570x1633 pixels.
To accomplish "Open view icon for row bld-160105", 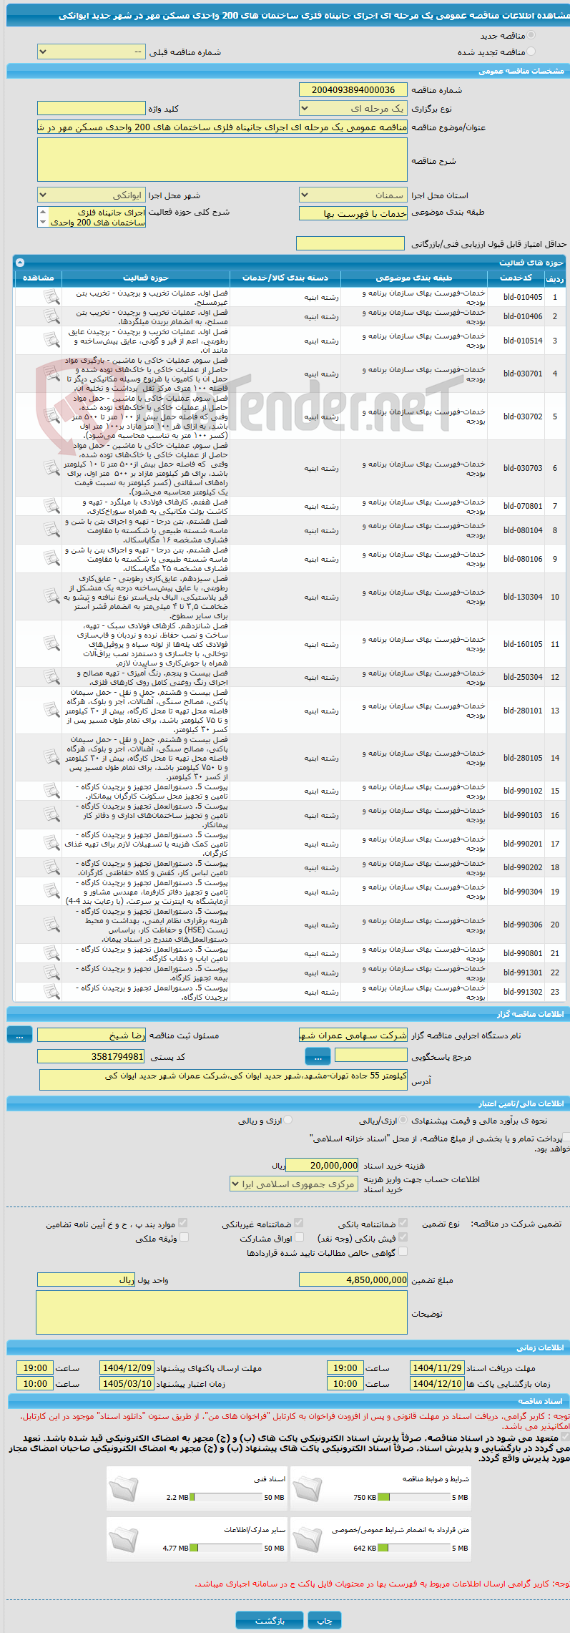I will [x=51, y=644].
